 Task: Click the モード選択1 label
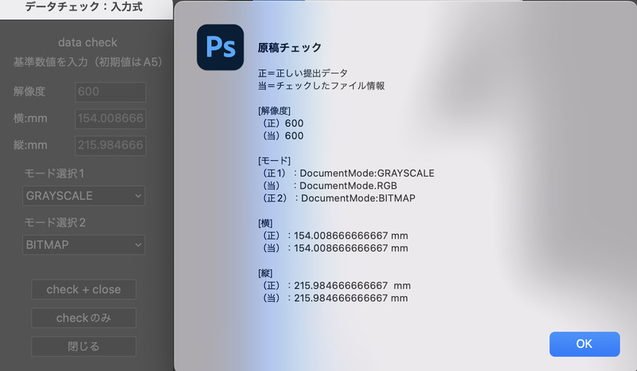click(x=54, y=174)
